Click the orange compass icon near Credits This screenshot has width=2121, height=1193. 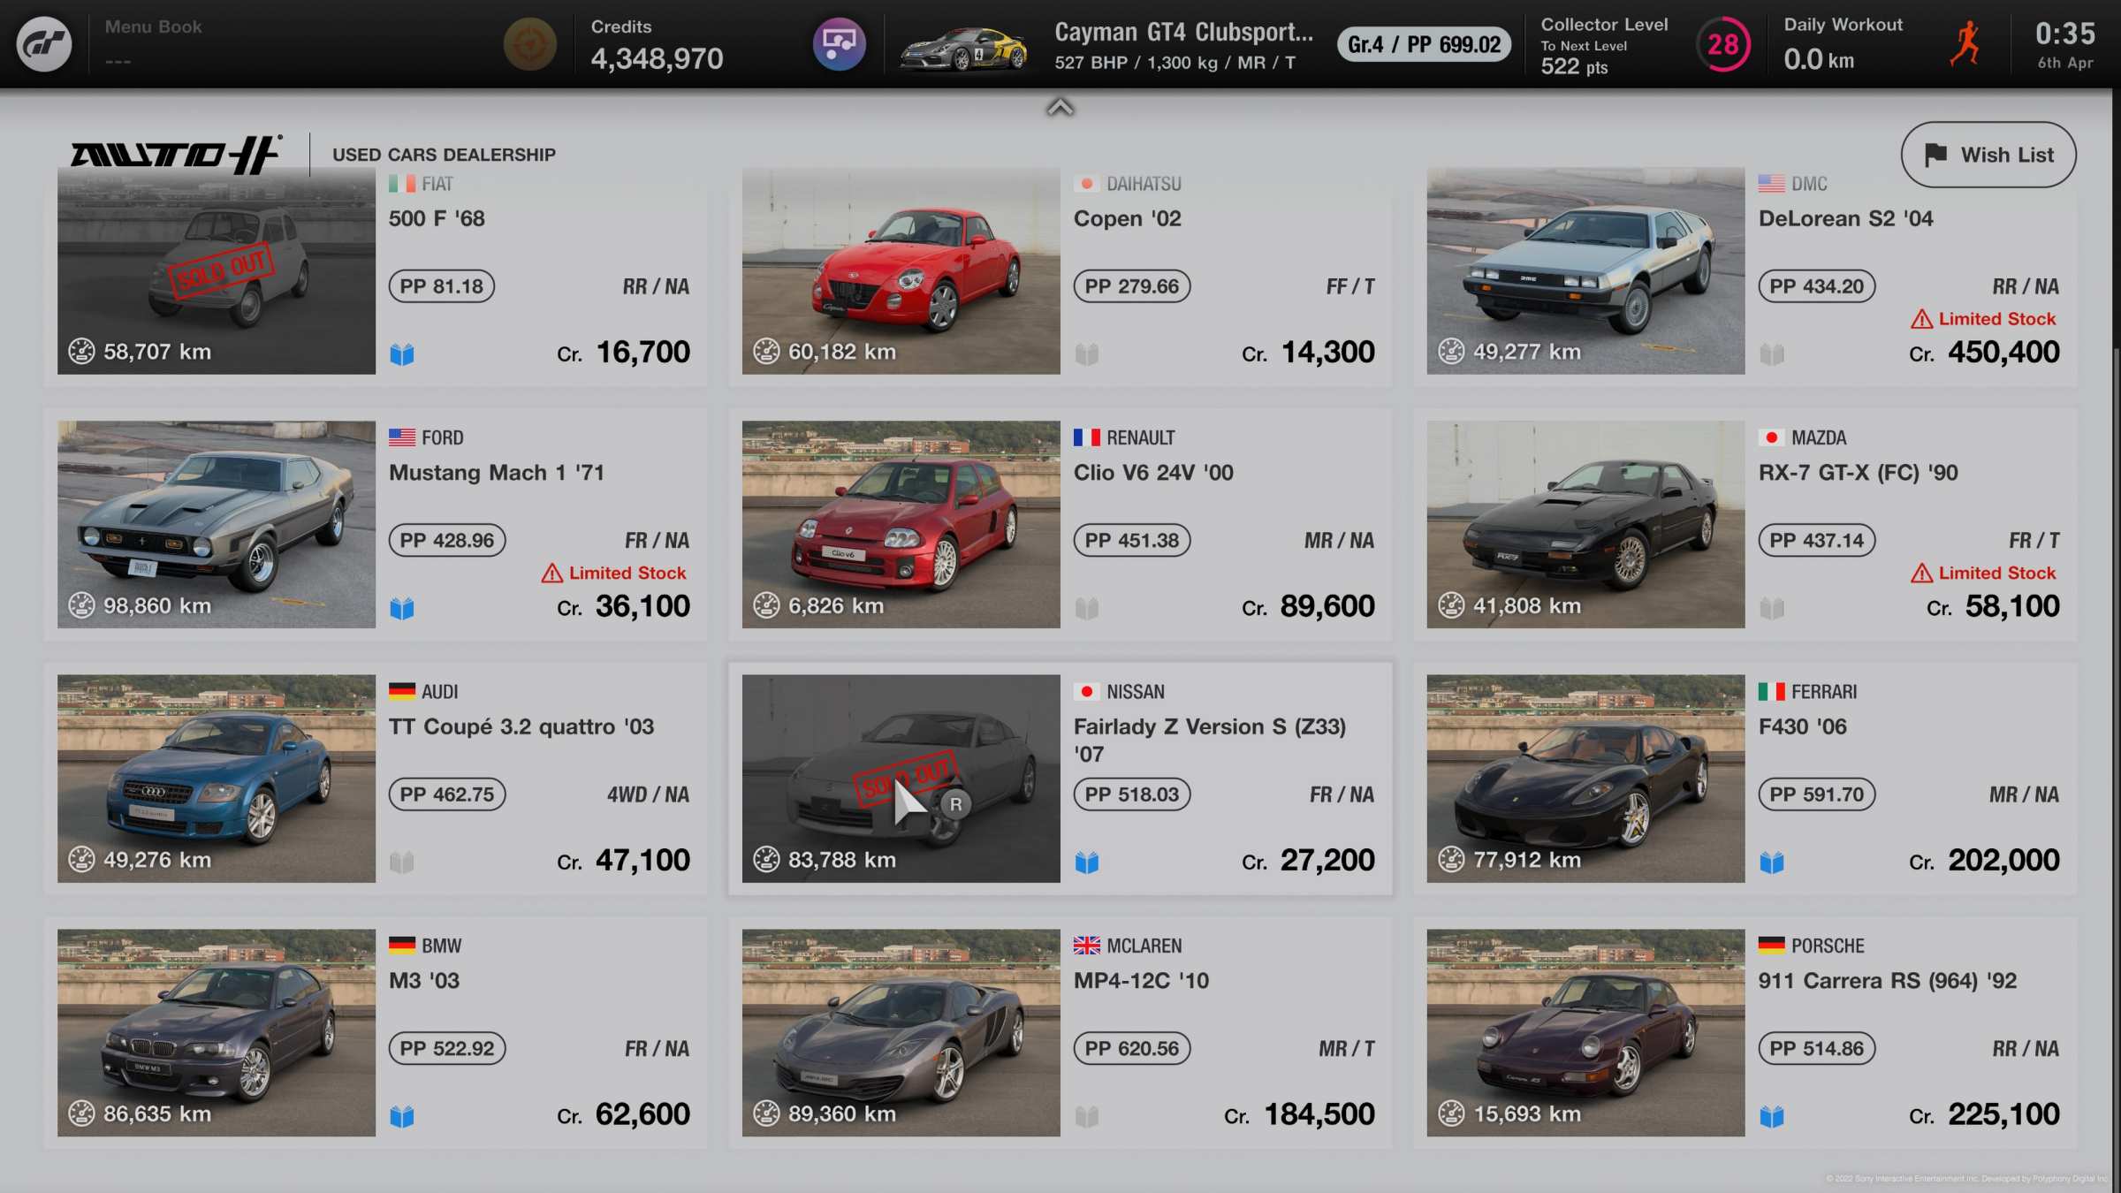(529, 44)
